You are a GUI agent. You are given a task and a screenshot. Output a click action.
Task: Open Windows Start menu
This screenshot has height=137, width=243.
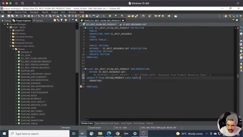(x=4, y=134)
